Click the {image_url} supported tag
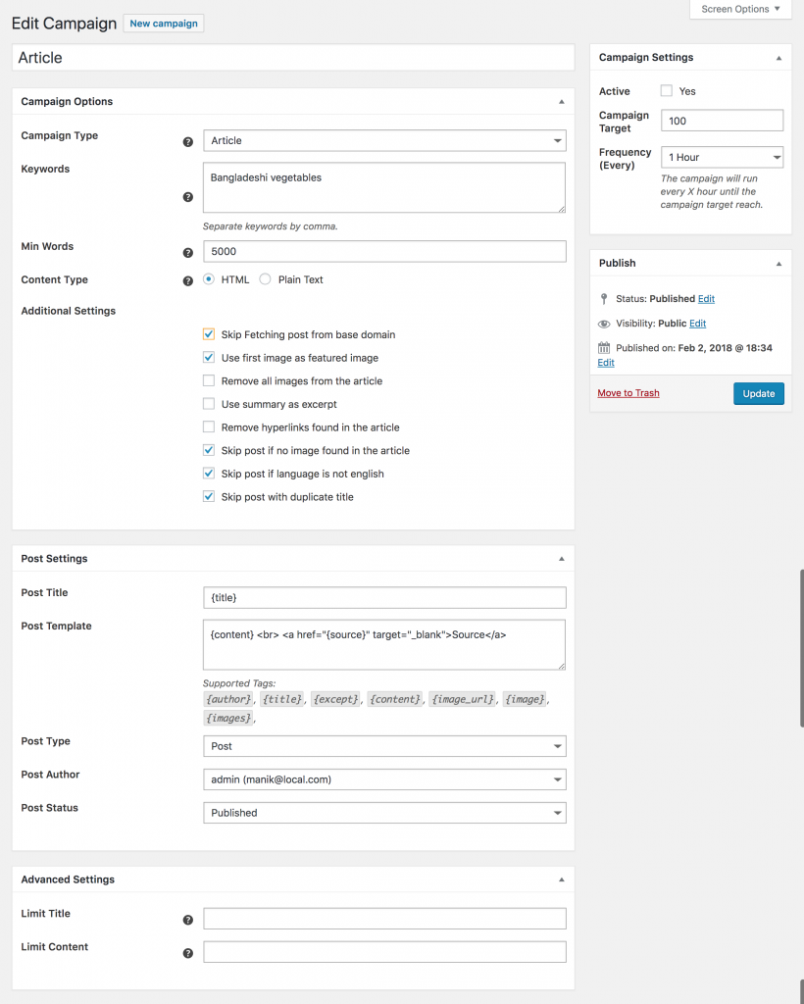The width and height of the screenshot is (804, 1004). click(463, 699)
